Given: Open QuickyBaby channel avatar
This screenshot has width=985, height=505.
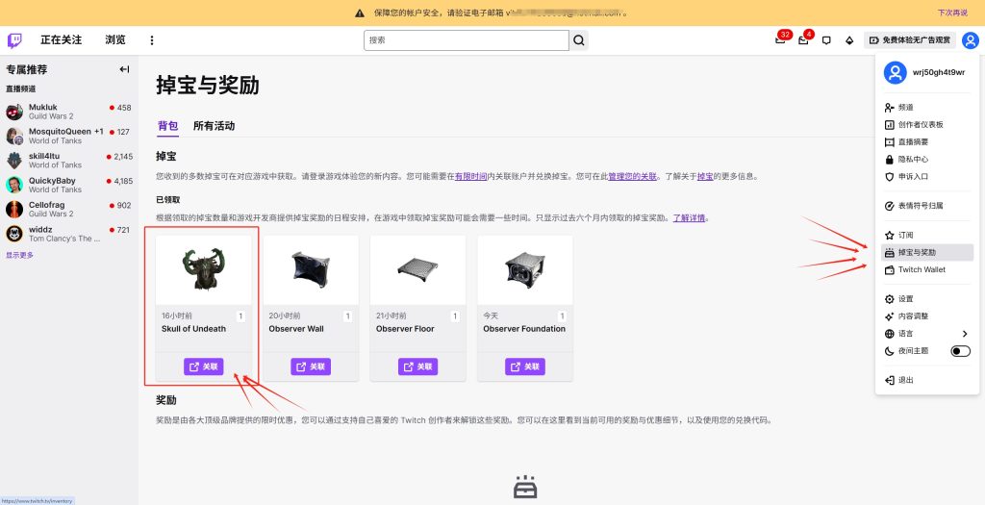Looking at the screenshot, I should pyautogui.click(x=14, y=185).
